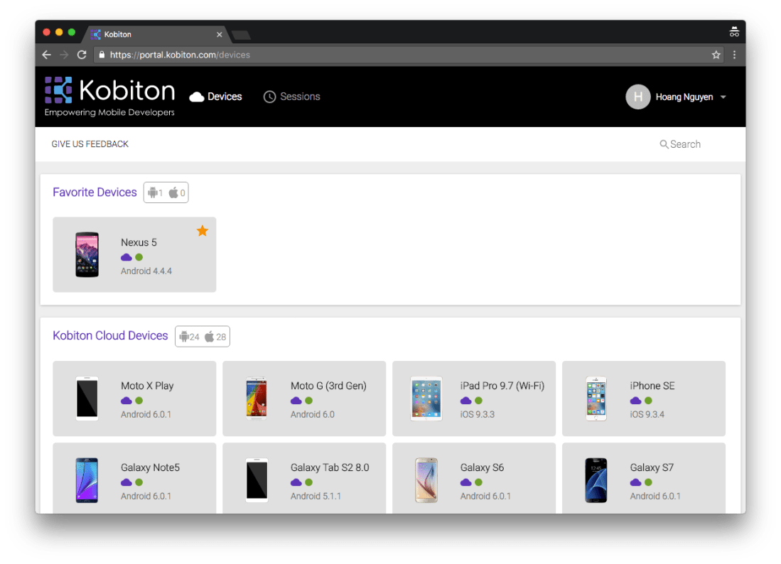Screen dimensions: 781x564
Task: Unfavorite Nexus 5 by clicking its star
Action: coord(202,230)
